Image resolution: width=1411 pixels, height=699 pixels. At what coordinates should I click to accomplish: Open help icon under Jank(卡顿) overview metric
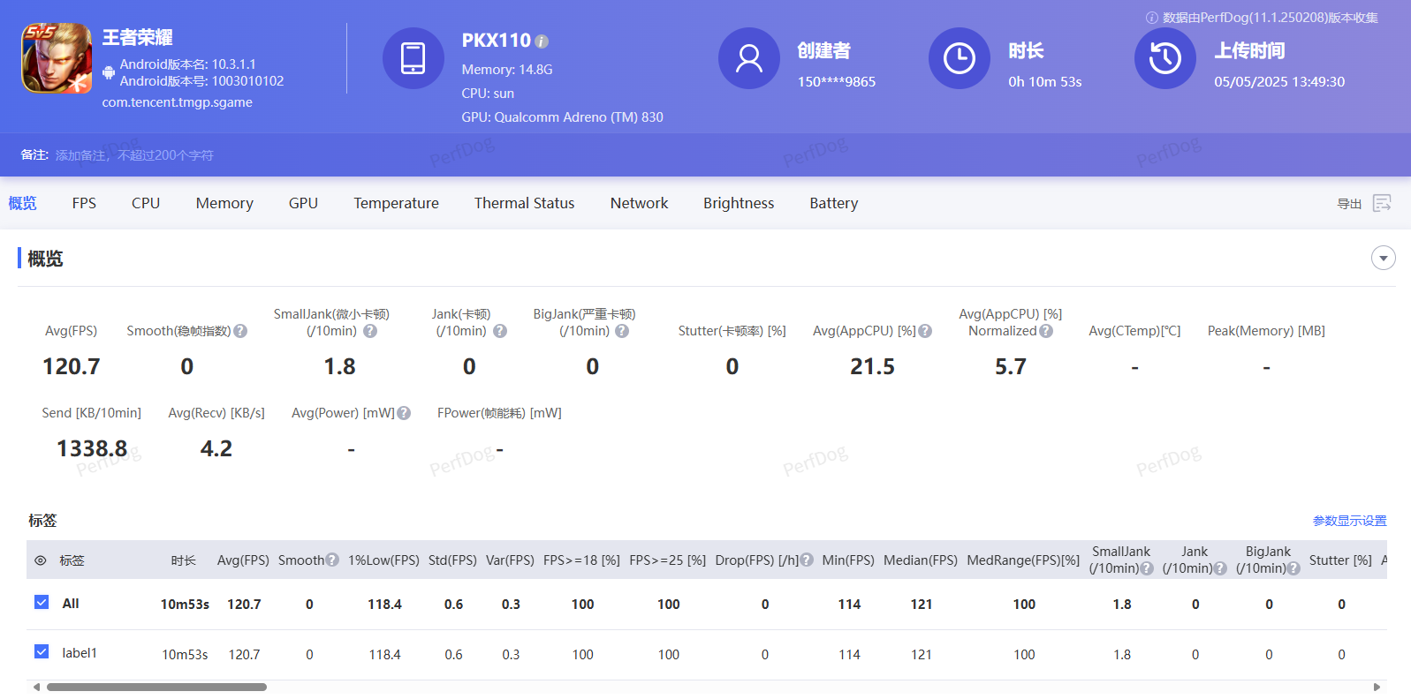[500, 331]
